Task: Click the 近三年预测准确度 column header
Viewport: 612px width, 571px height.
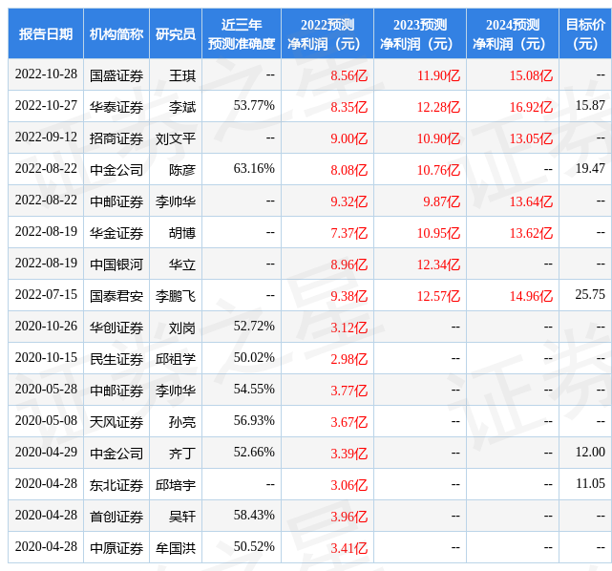Action: coord(242,34)
